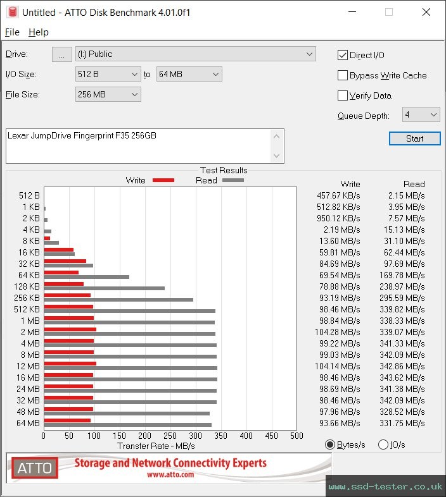Screen dimensions: 446x497
Task: Click the ATTO Disk Benchmark title bar icon
Action: pos(13,12)
